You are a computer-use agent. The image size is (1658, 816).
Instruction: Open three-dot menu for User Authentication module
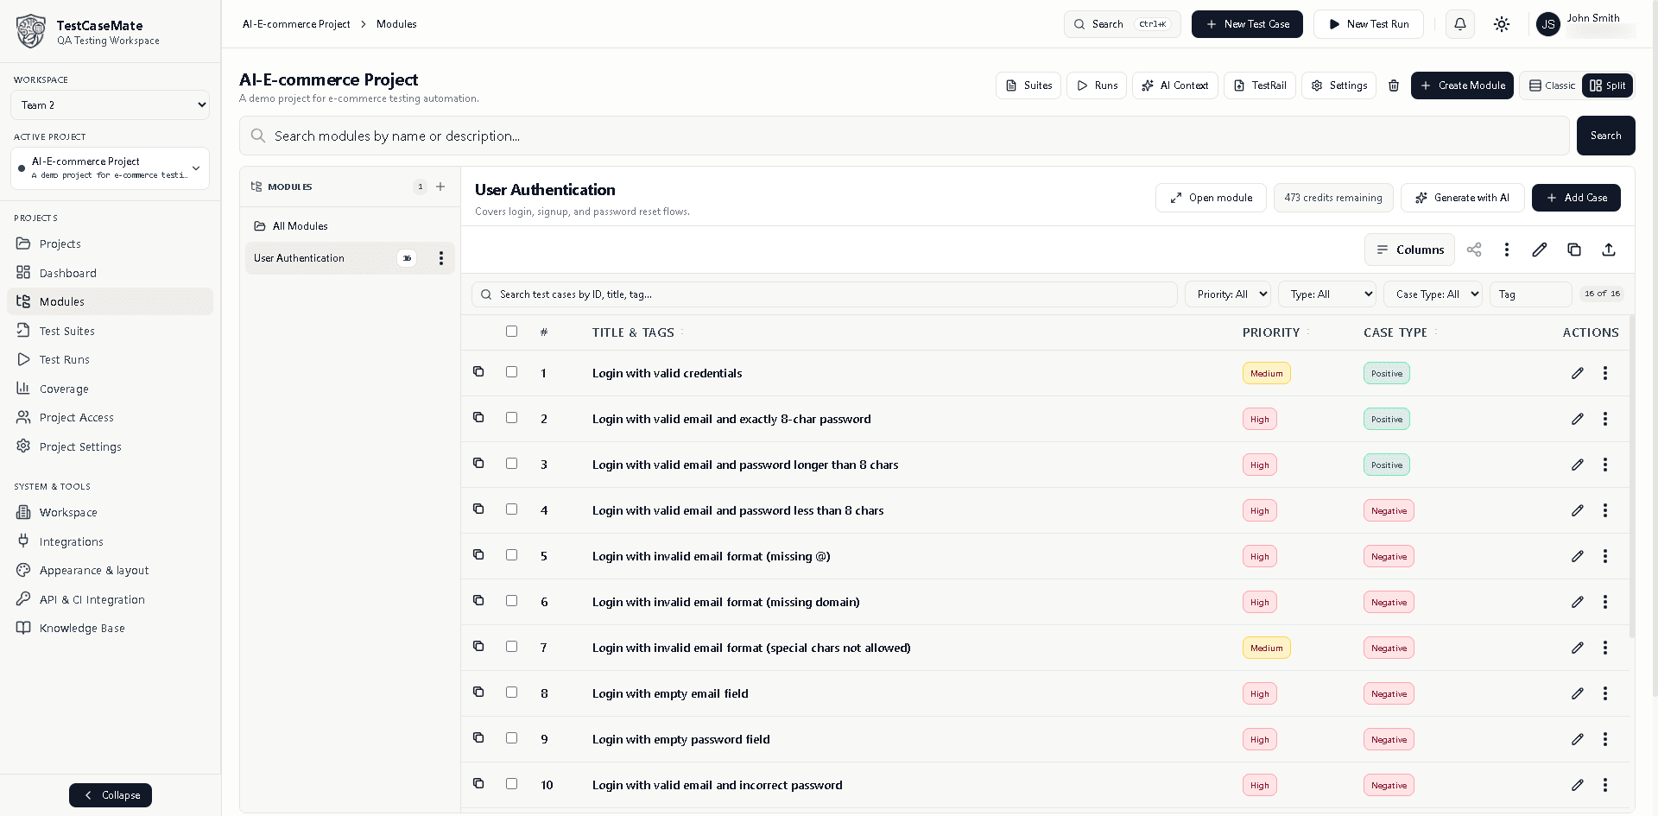(441, 258)
